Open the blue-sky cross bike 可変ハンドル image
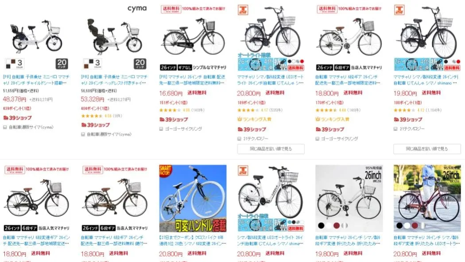The image size is (465, 262). point(193,198)
